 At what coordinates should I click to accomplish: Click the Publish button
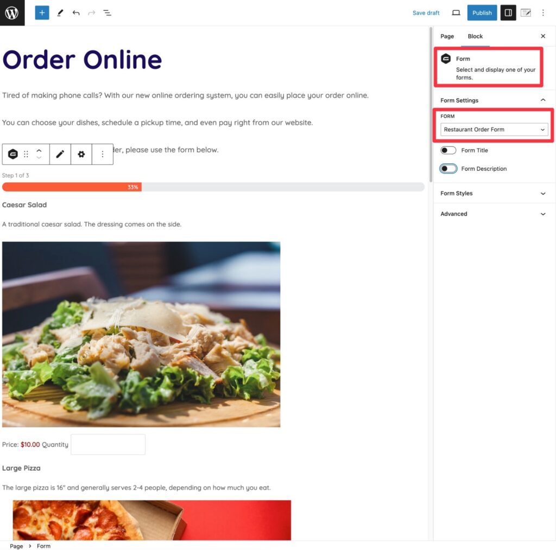[482, 13]
